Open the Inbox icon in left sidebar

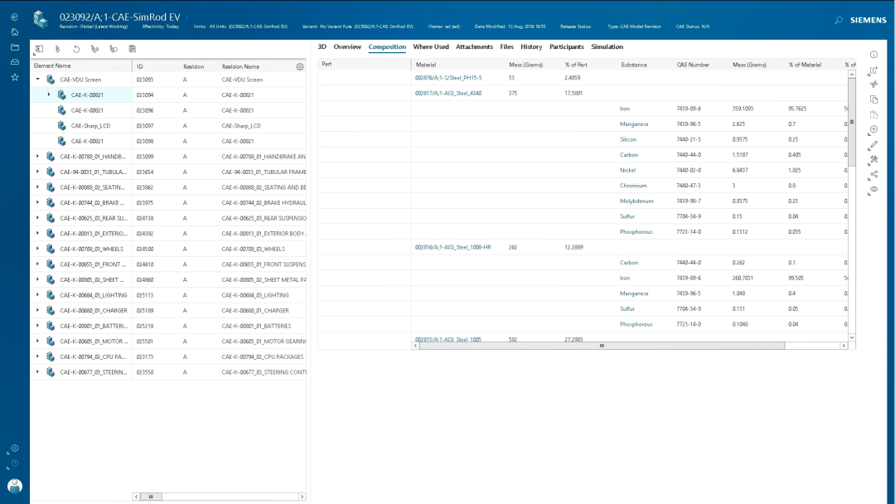click(x=15, y=62)
